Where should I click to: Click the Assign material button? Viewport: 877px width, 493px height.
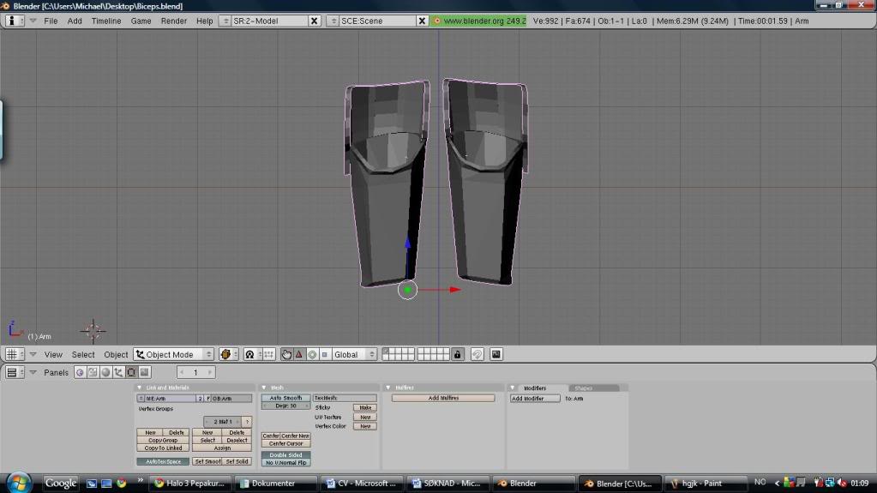[222, 448]
